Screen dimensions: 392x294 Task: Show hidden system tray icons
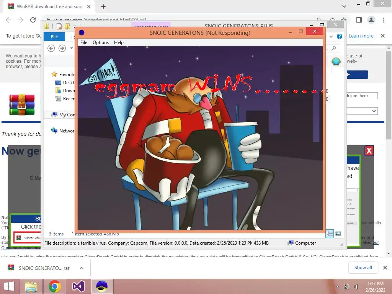338,287
